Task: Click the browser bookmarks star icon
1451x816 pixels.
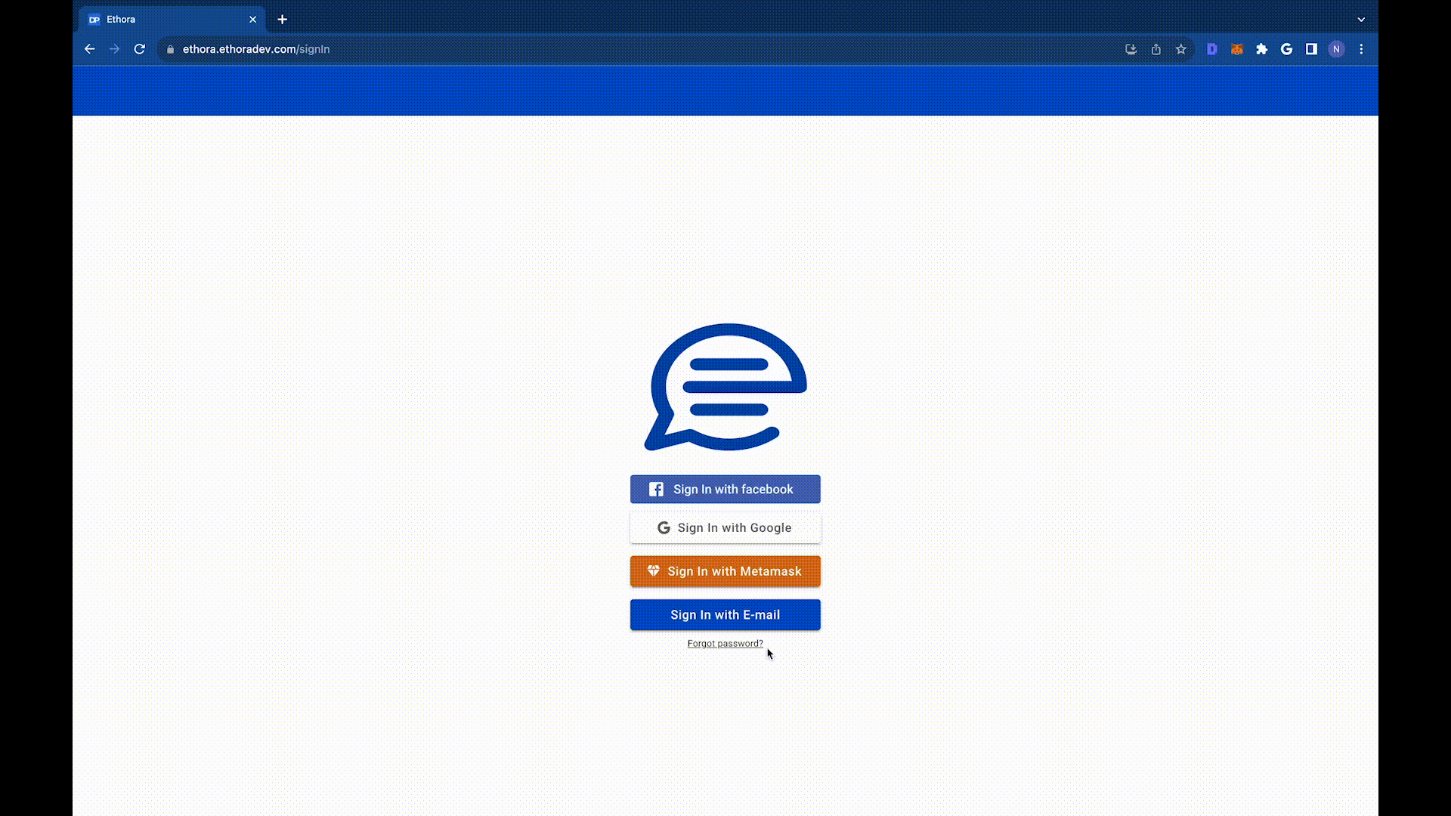Action: coord(1181,49)
